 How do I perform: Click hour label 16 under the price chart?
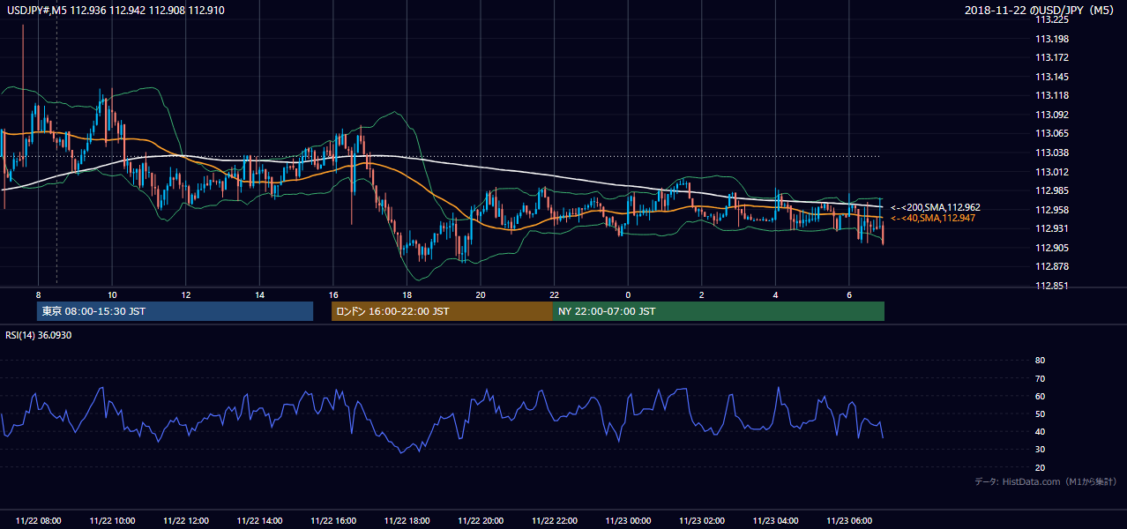pyautogui.click(x=333, y=294)
